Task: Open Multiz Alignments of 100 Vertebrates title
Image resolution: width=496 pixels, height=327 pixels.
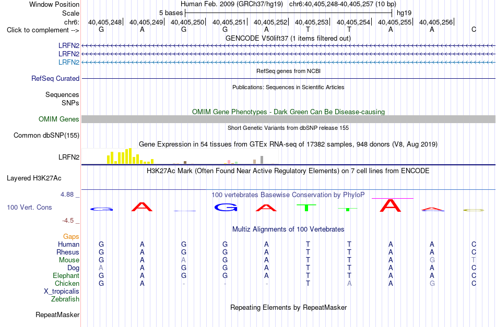Action: (x=288, y=229)
